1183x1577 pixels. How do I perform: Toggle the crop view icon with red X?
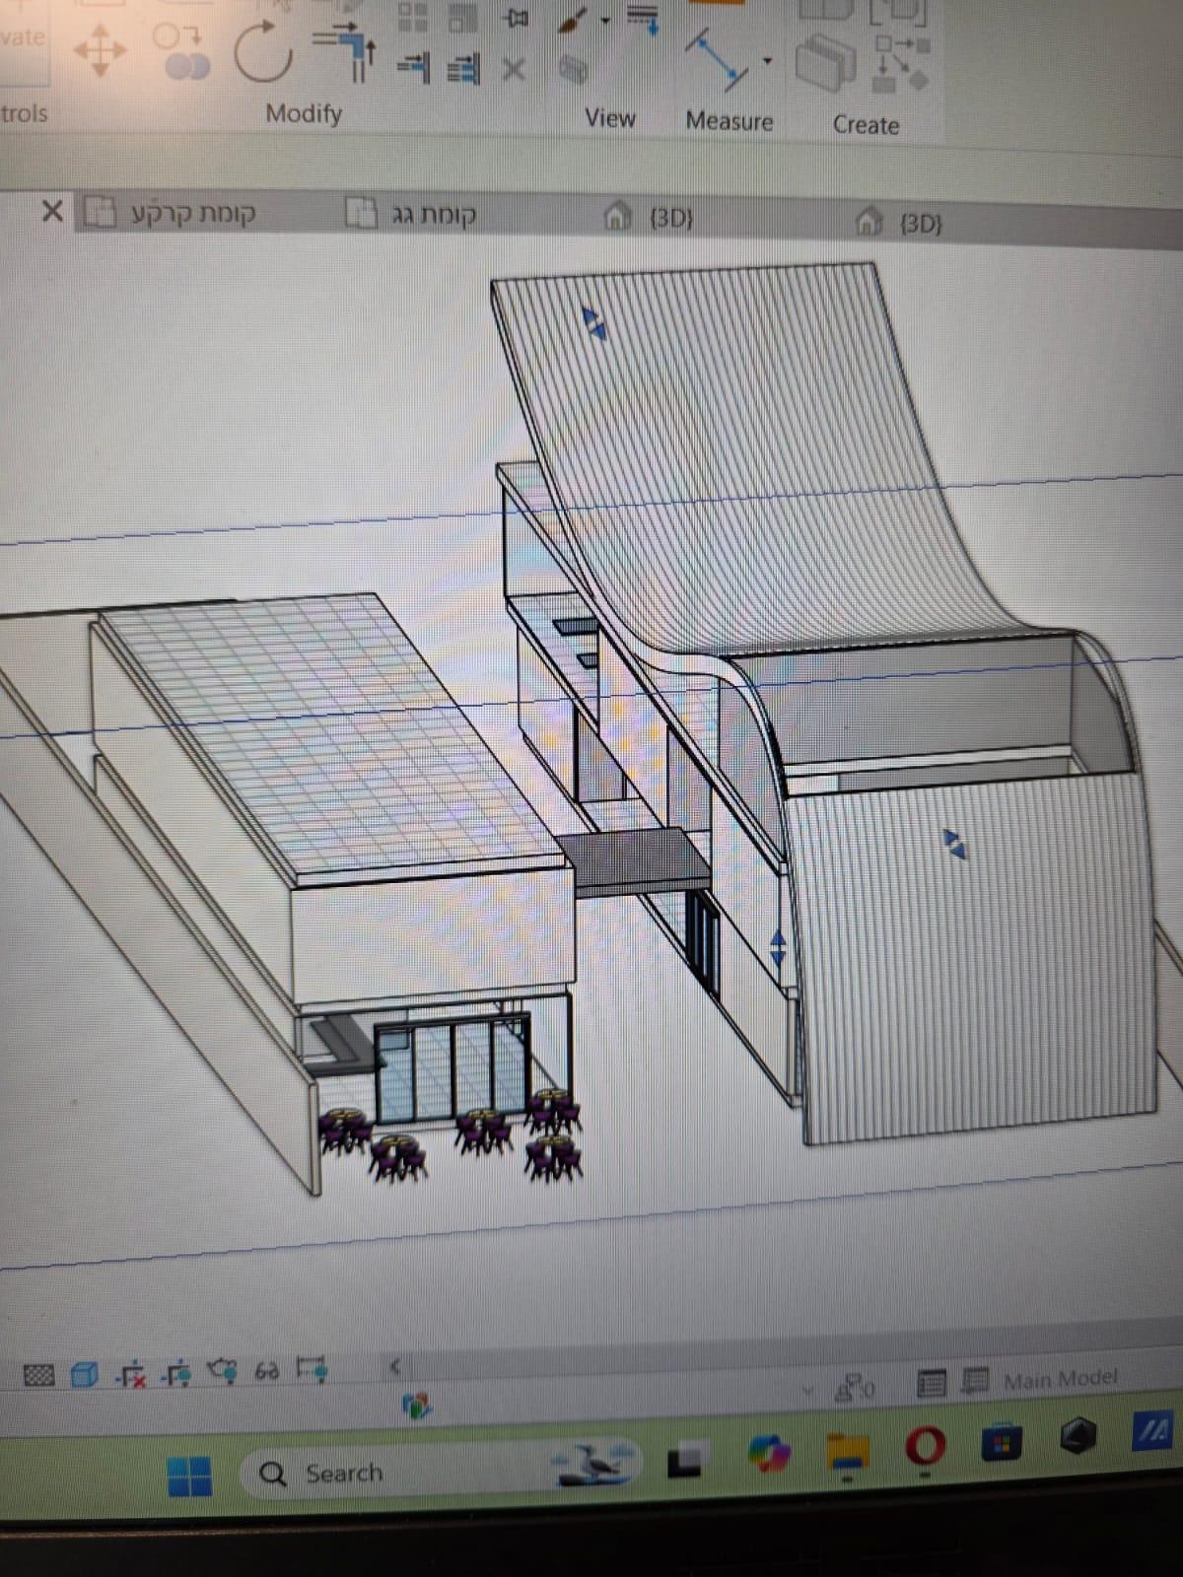pos(131,1373)
